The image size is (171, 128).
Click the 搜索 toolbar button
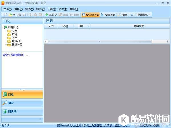[x=123, y=15]
